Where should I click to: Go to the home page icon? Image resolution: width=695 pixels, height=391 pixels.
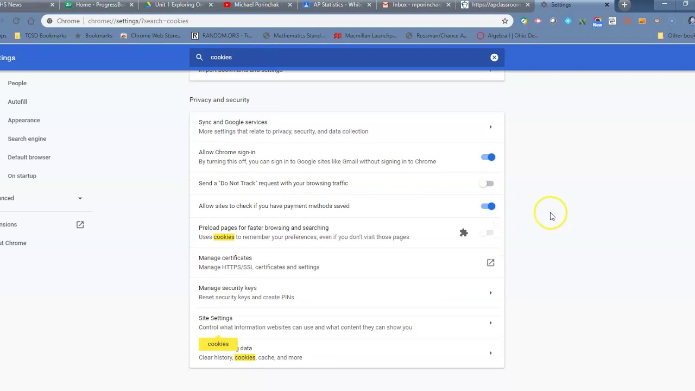(31, 21)
